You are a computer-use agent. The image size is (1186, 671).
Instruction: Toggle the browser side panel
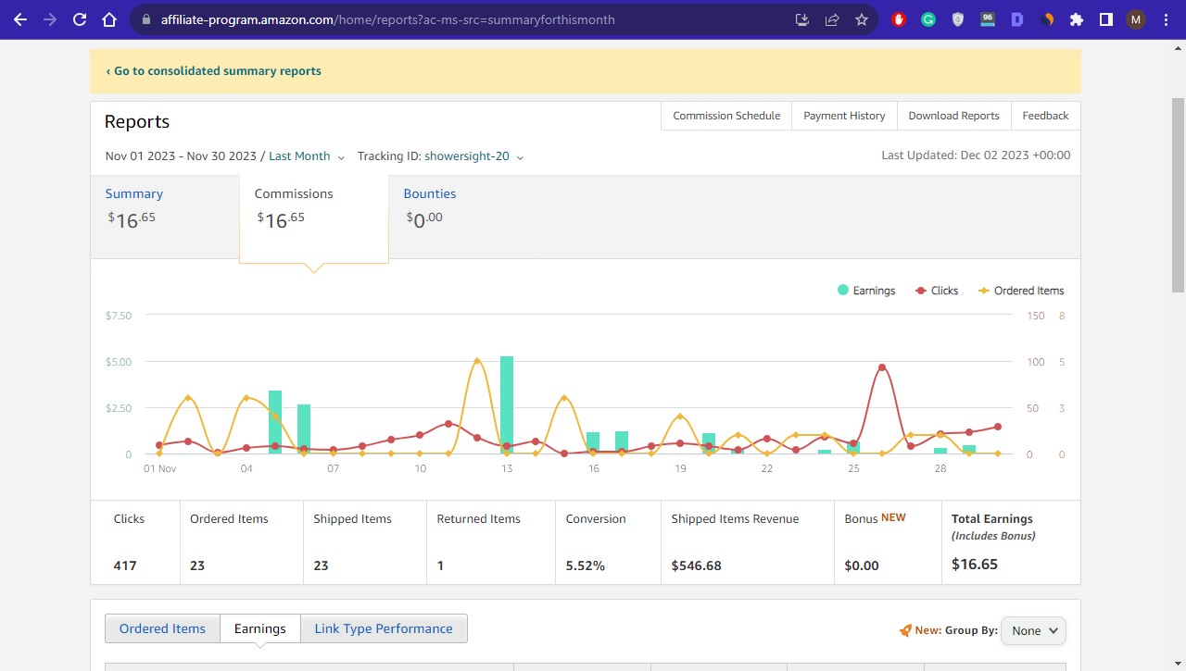(1106, 19)
